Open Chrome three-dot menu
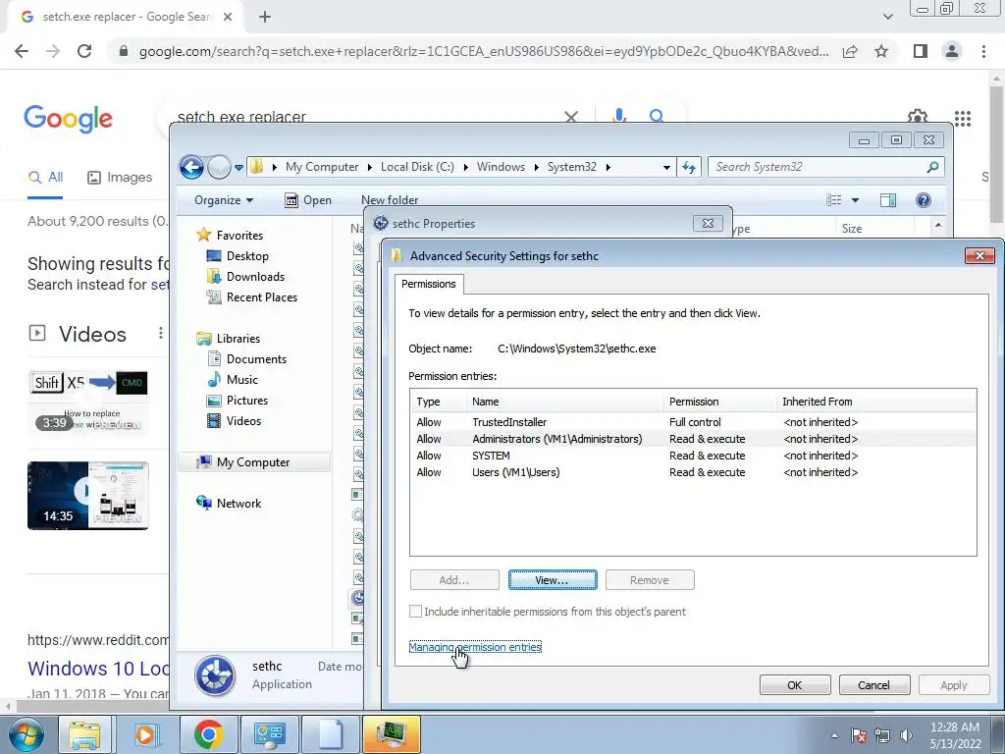Image resolution: width=1005 pixels, height=754 pixels. [x=983, y=51]
